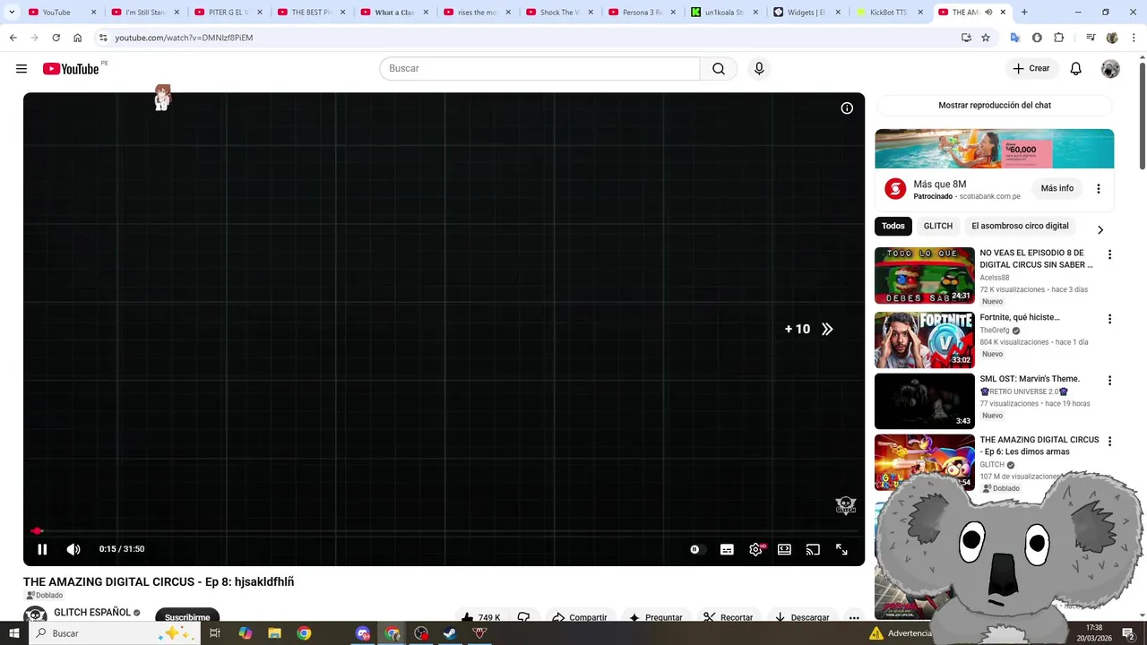The width and height of the screenshot is (1147, 645).
Task: Bookmark this page with the star
Action: (986, 38)
